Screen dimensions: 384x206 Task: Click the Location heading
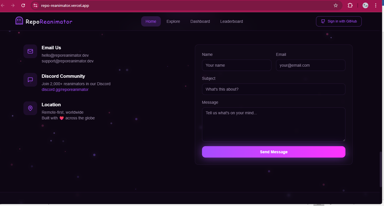(51, 105)
